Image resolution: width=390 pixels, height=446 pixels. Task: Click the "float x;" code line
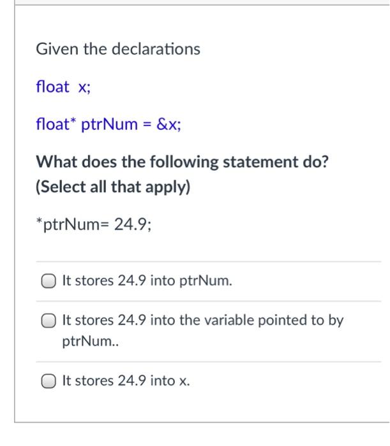click(x=63, y=87)
